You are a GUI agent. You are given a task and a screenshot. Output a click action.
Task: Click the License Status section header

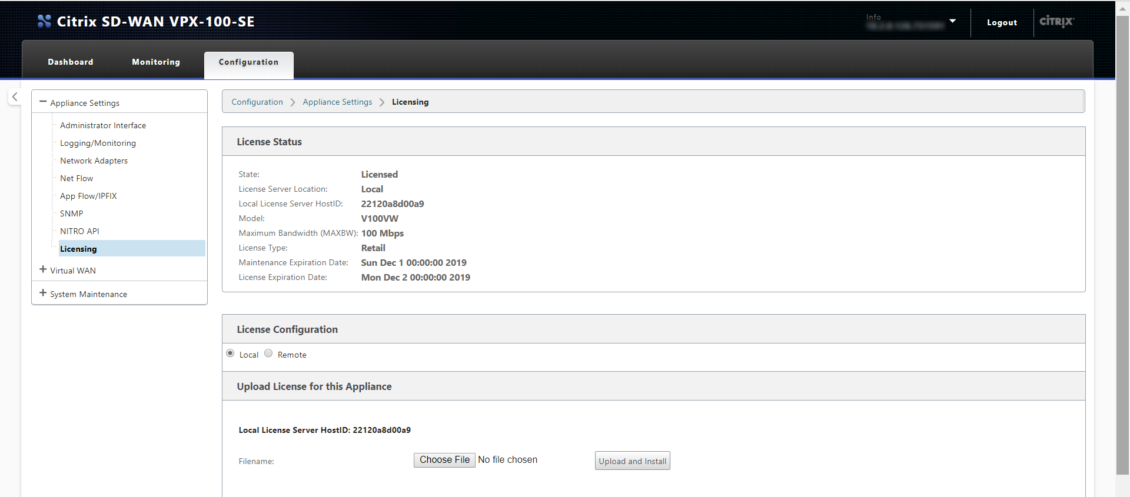coord(653,142)
